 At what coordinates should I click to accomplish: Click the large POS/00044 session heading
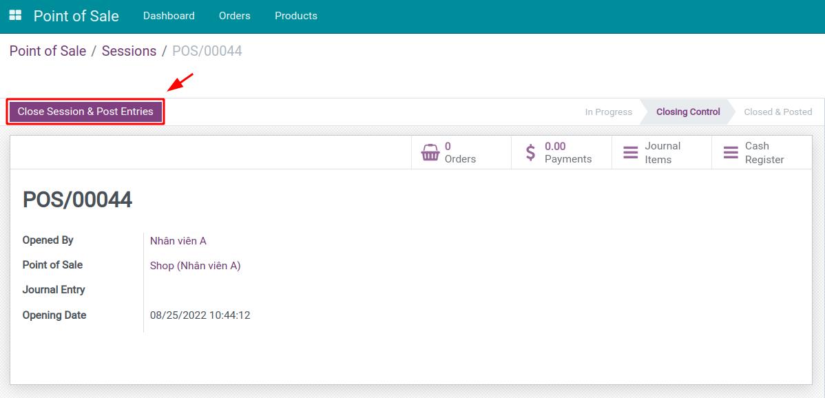click(77, 200)
